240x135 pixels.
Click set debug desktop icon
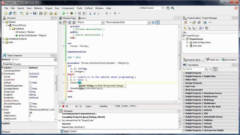[172, 8]
